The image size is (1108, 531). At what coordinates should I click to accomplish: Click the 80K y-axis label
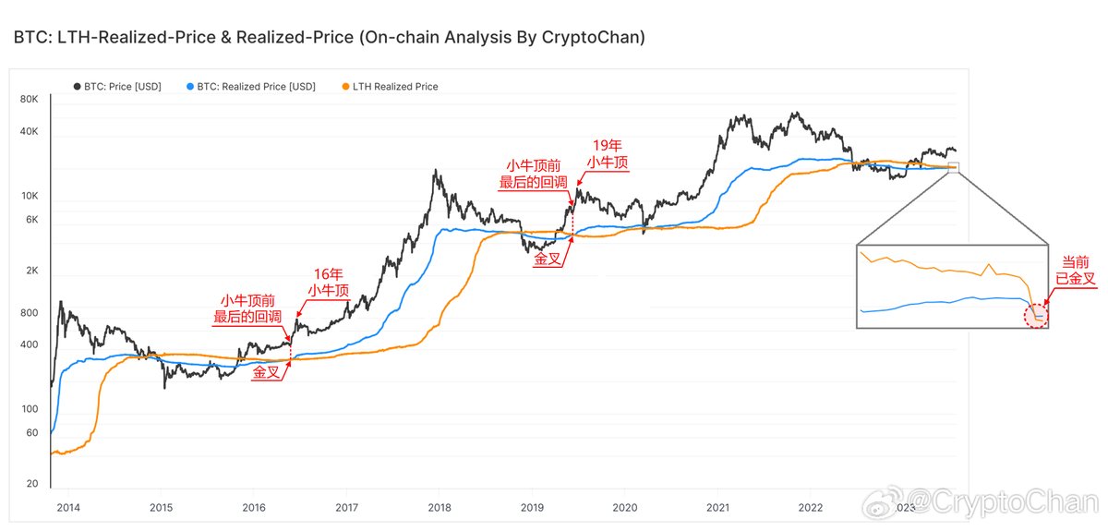pos(30,100)
